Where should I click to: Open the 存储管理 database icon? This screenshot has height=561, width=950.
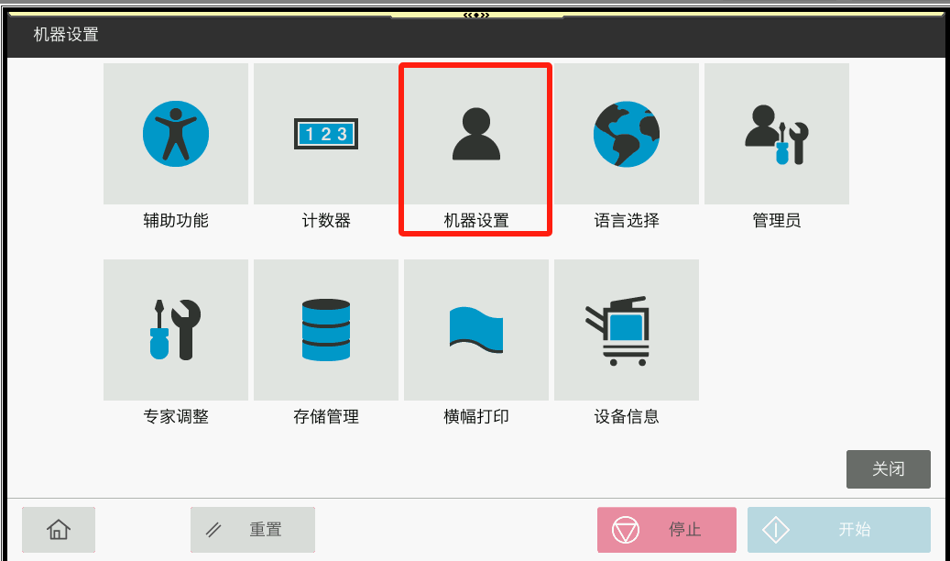[326, 330]
